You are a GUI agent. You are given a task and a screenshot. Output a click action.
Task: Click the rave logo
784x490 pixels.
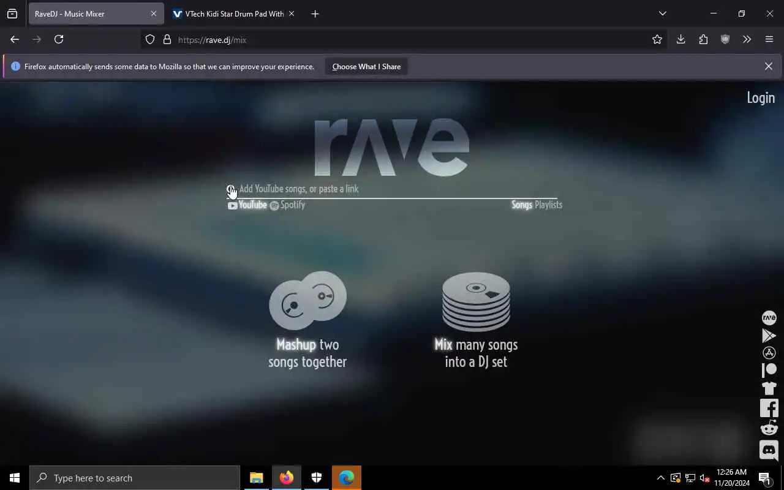tap(392, 148)
